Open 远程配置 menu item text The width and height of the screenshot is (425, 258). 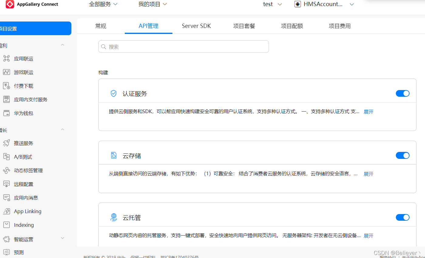[x=24, y=184]
